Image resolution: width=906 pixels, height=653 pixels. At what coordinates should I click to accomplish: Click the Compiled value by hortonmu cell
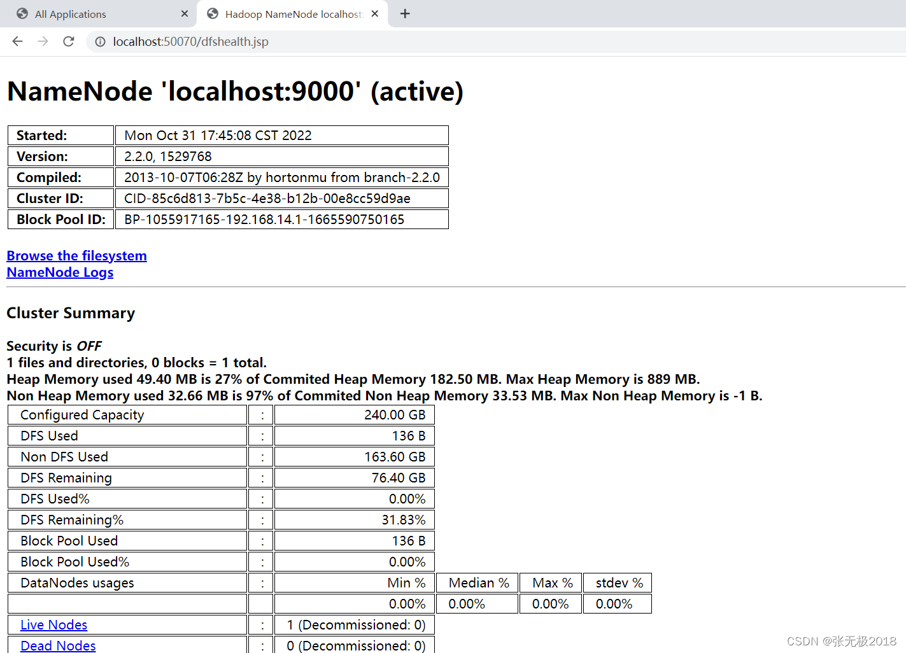[x=282, y=178]
